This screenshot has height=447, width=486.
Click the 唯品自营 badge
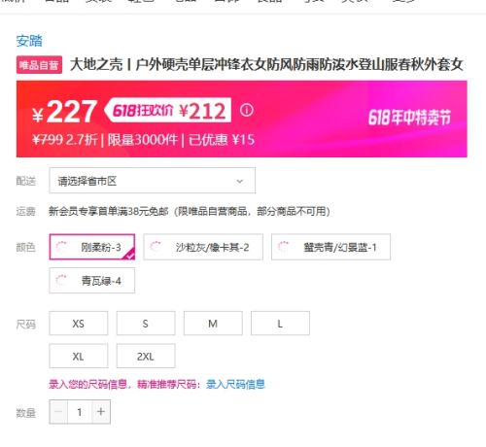pos(39,65)
